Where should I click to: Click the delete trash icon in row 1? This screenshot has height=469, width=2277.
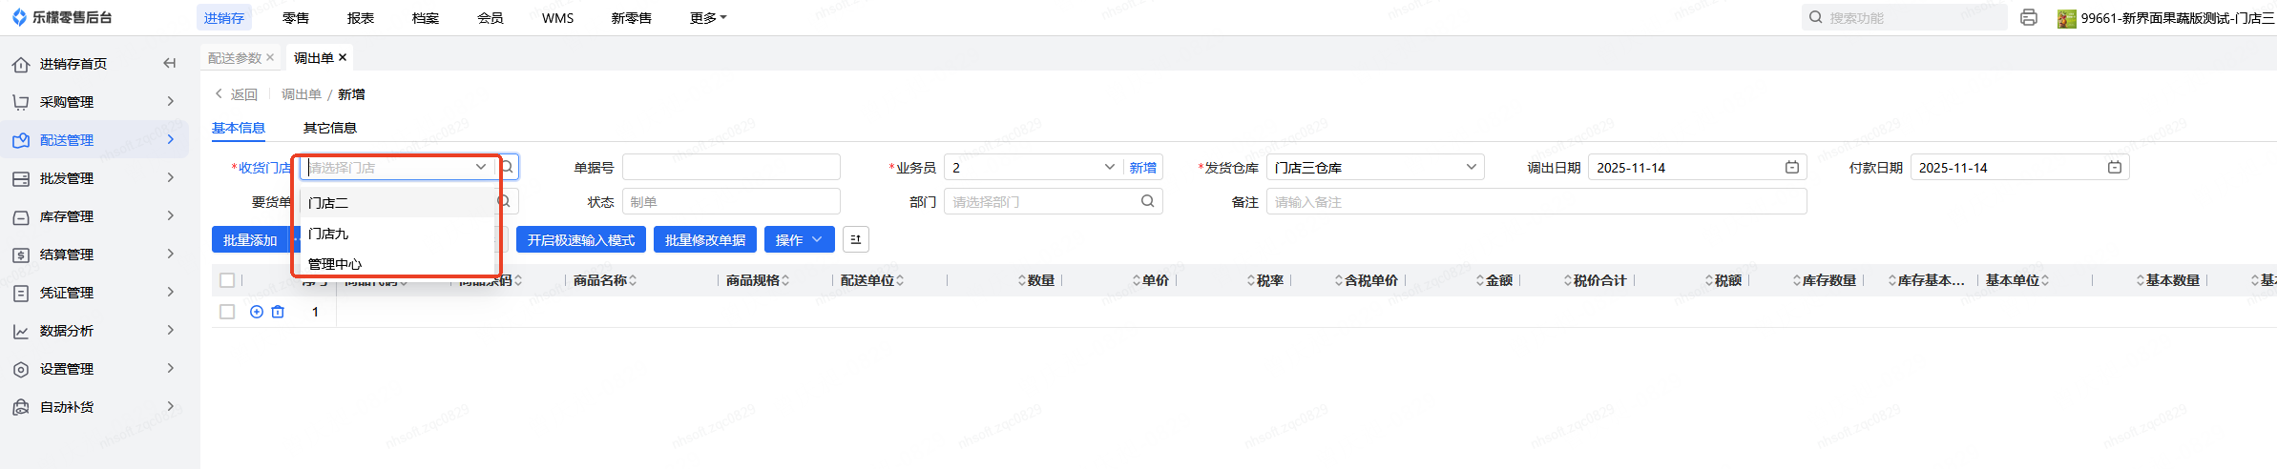coord(278,312)
